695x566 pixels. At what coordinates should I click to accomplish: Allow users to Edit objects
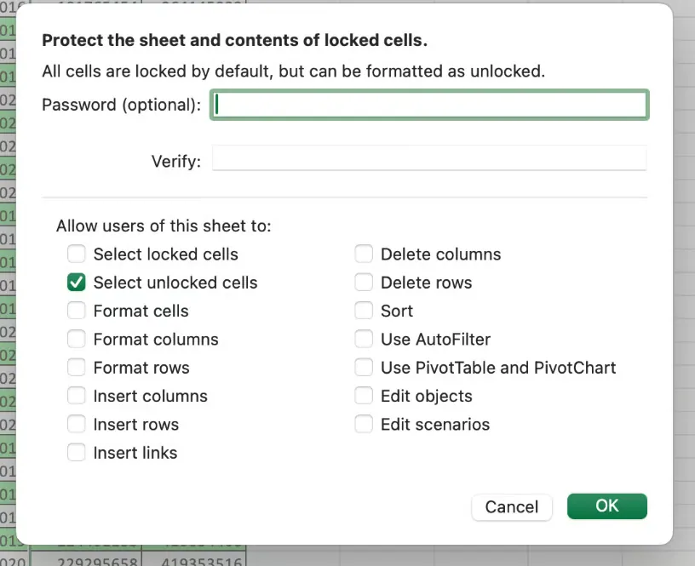coord(364,396)
